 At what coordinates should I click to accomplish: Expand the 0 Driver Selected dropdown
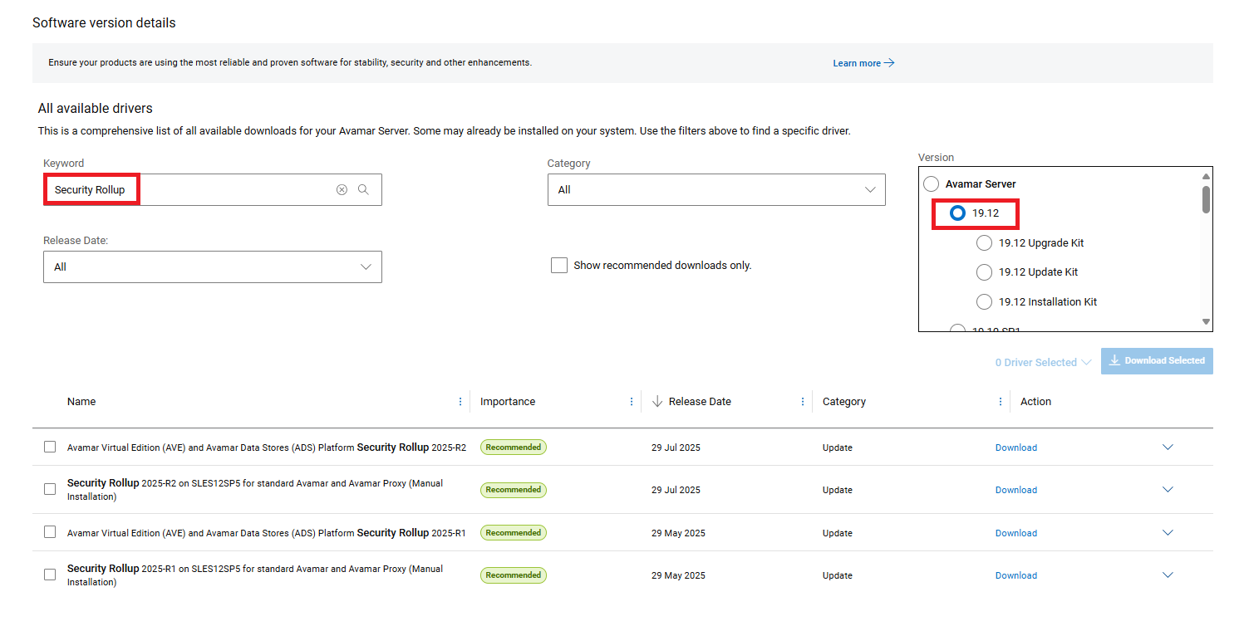click(1043, 363)
